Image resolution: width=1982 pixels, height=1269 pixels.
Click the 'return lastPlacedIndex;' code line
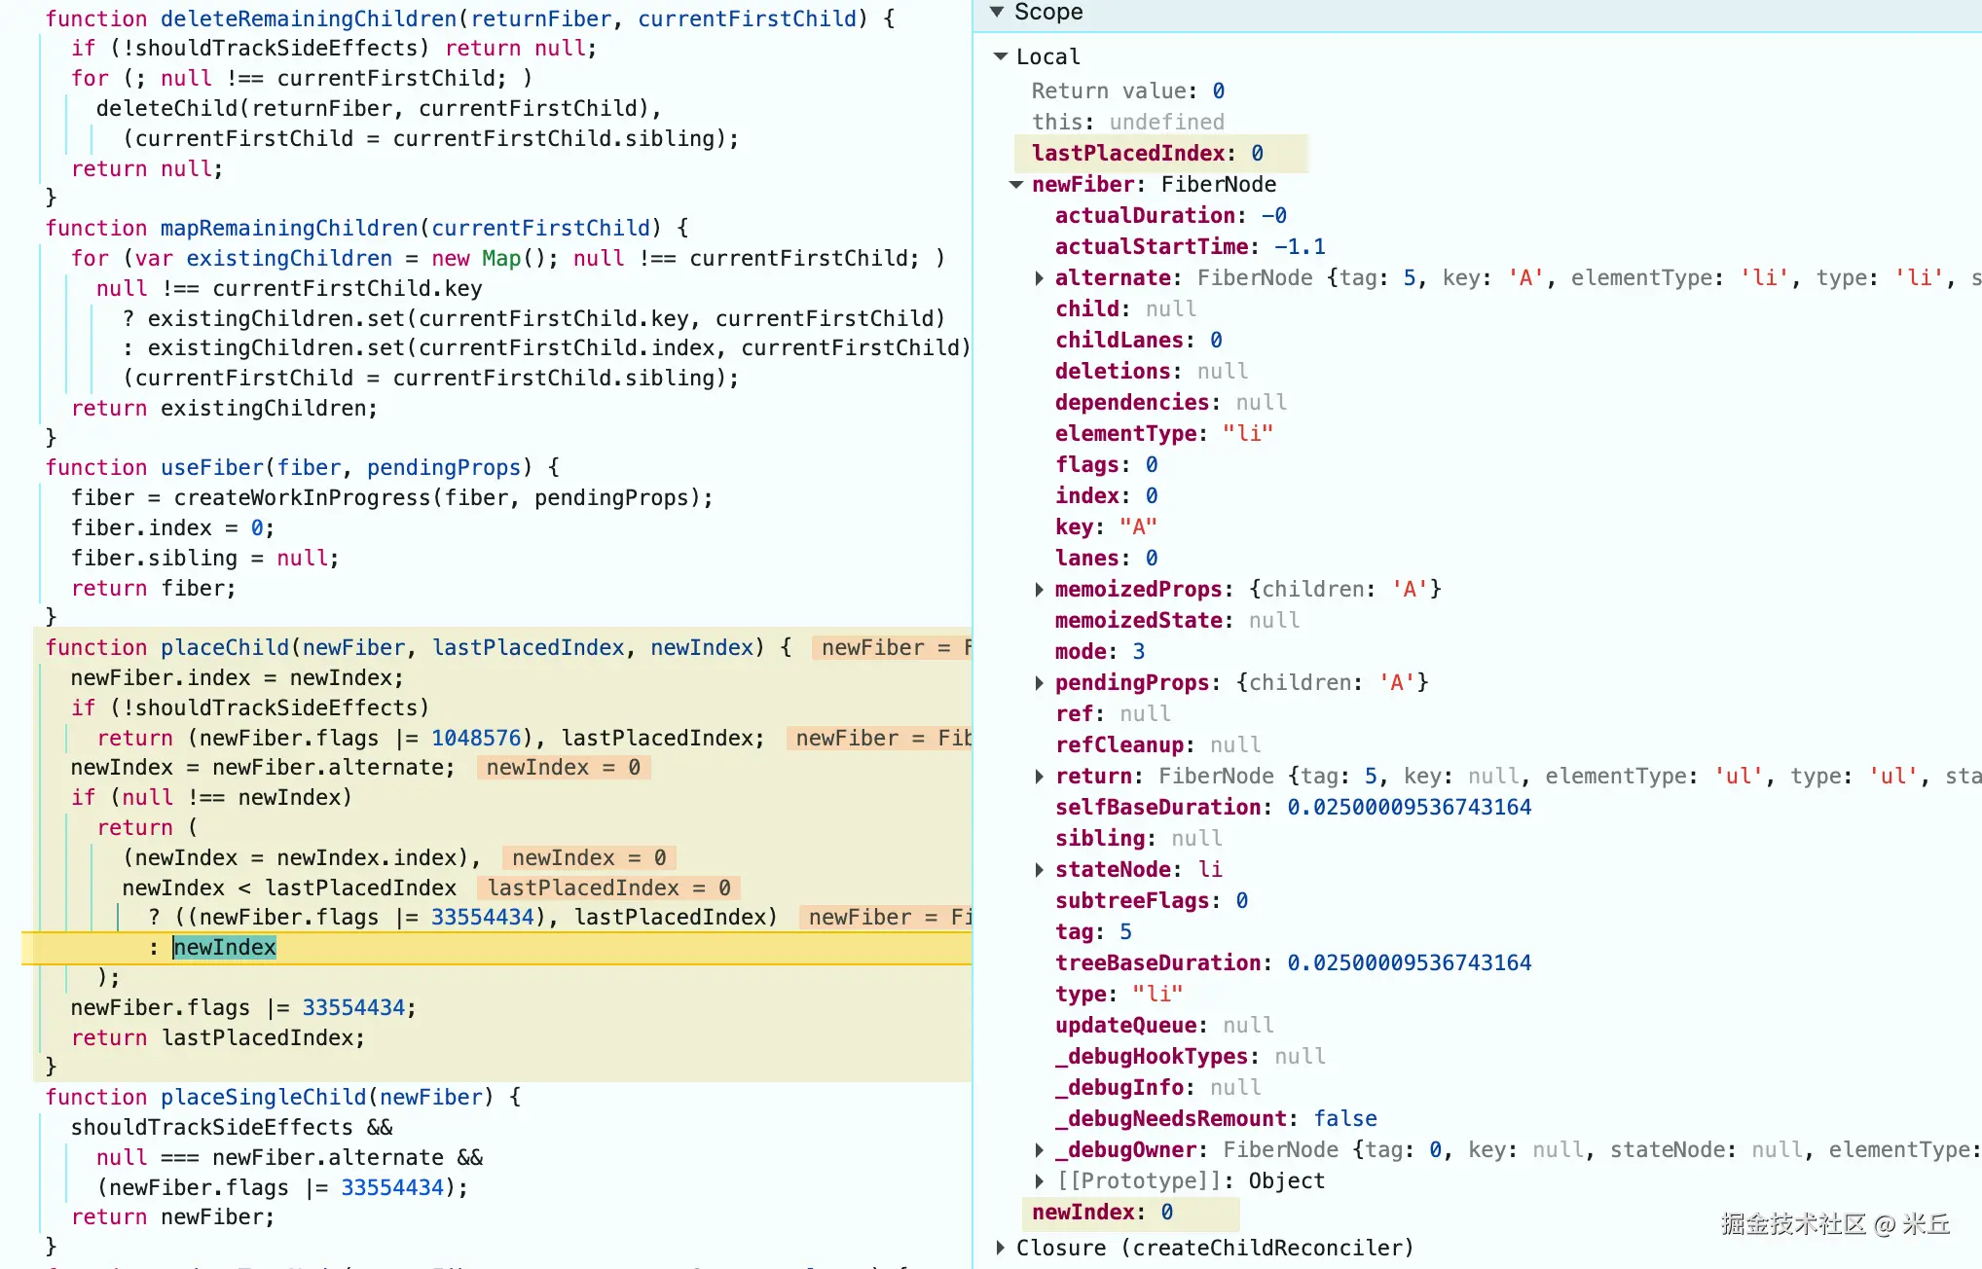[218, 1038]
